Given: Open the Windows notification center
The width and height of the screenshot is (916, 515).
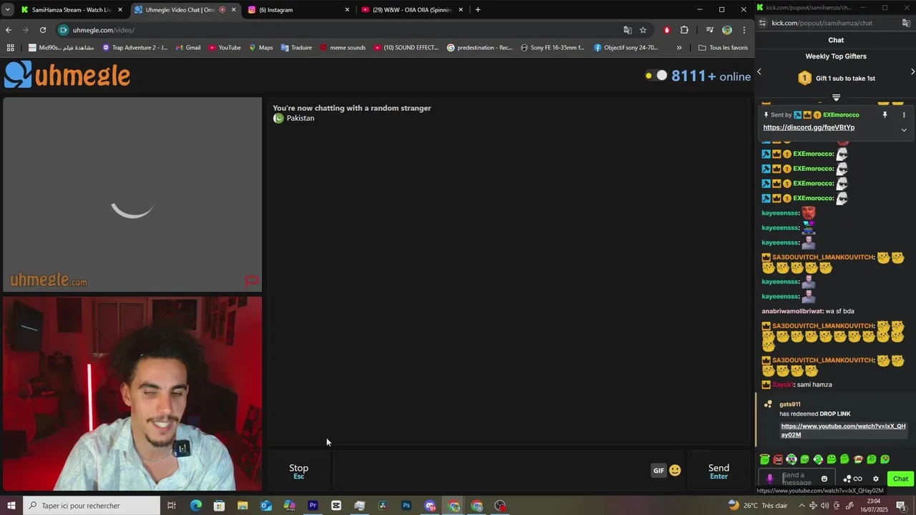Looking at the screenshot, I should pyautogui.click(x=901, y=506).
